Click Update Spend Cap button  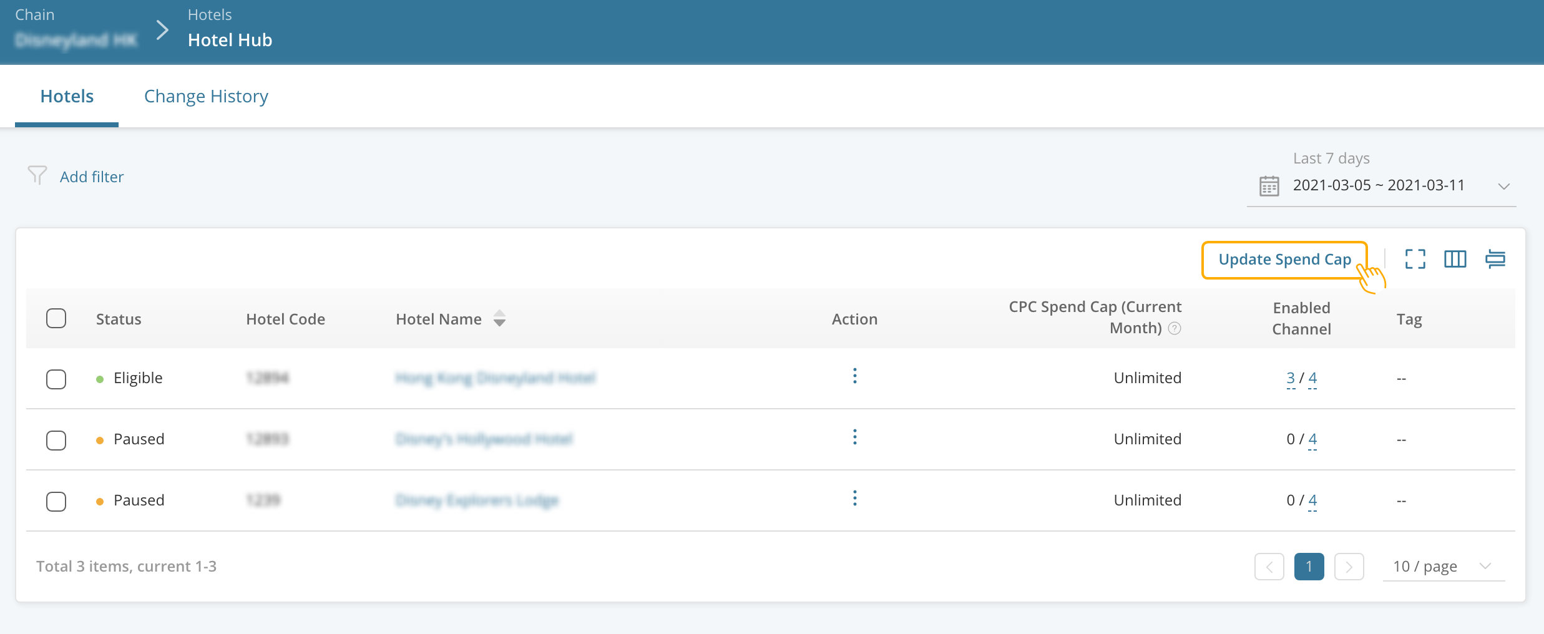(1284, 260)
